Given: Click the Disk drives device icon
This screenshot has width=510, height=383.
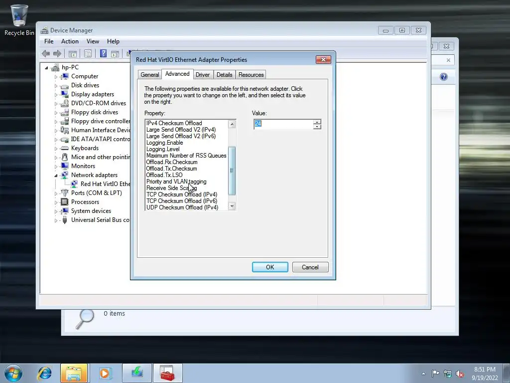Looking at the screenshot, I should (65, 85).
